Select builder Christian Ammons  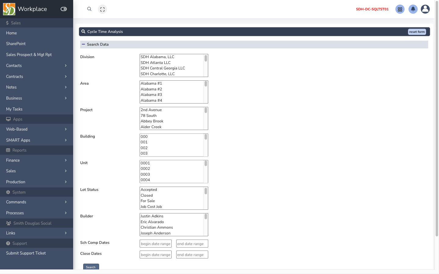pyautogui.click(x=172, y=227)
